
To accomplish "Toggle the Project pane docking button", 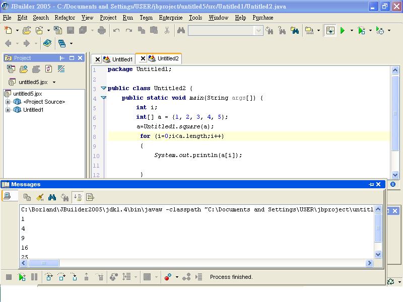I will click(x=62, y=58).
